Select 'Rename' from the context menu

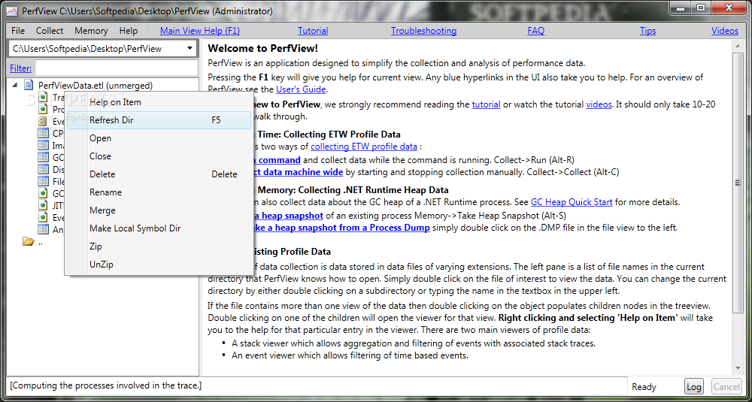click(159, 192)
